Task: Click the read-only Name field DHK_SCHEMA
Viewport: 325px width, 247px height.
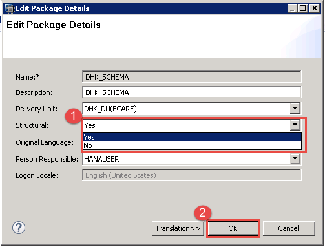Action: [192, 77]
